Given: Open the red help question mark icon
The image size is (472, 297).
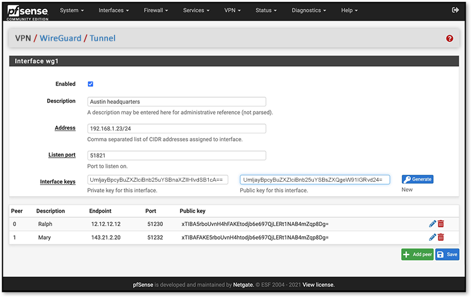Looking at the screenshot, I should click(450, 38).
